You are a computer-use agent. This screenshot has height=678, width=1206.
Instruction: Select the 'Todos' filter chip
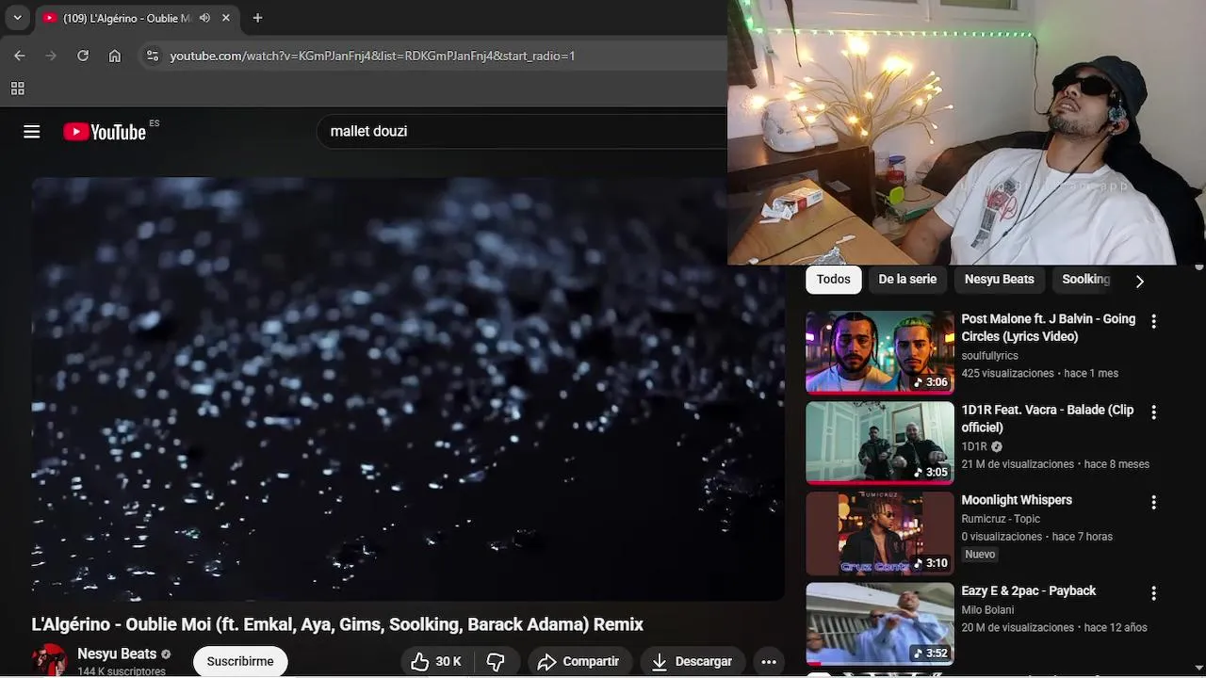click(833, 280)
